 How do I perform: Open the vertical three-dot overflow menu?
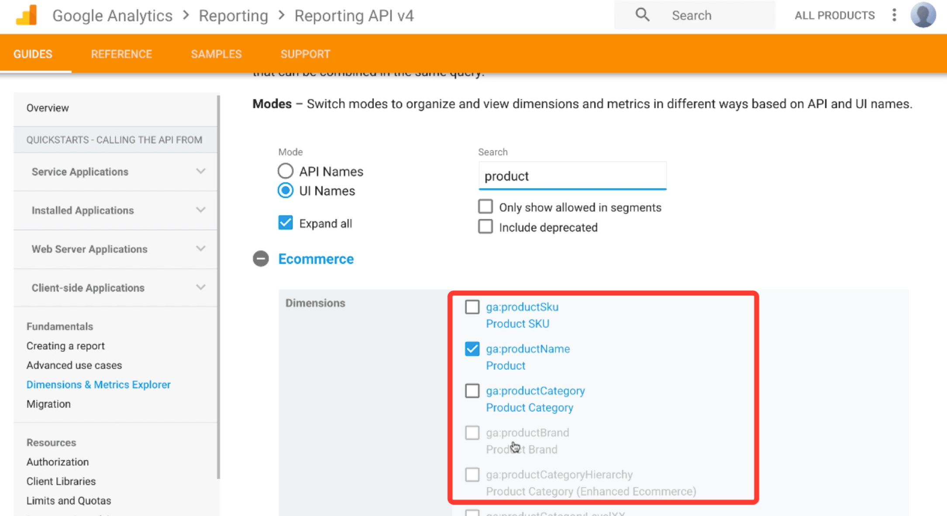pyautogui.click(x=894, y=15)
